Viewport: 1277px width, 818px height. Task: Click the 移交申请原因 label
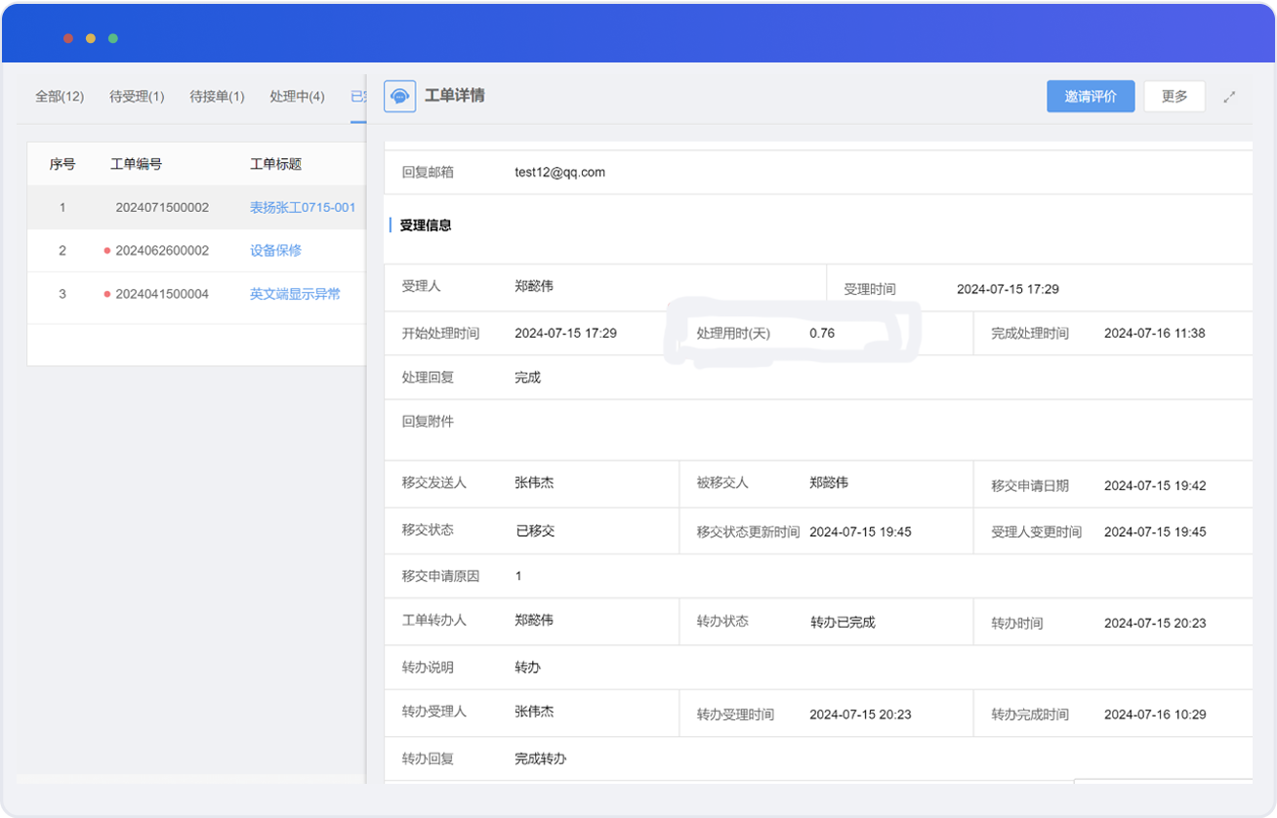tap(440, 576)
